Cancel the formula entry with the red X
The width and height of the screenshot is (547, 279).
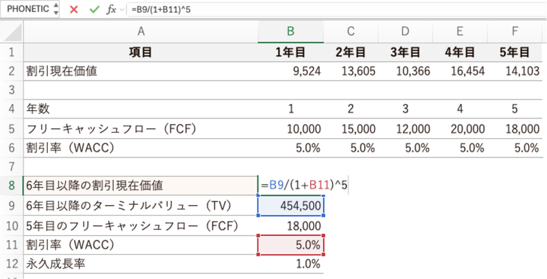pos(74,10)
